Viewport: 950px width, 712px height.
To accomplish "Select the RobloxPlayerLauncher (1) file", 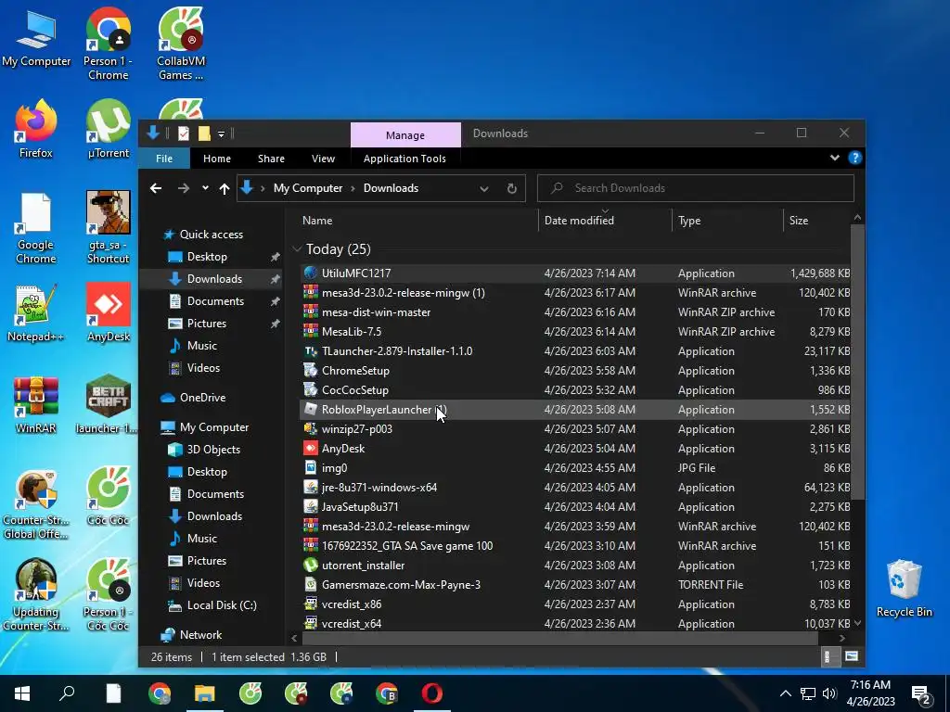I will pos(575,409).
